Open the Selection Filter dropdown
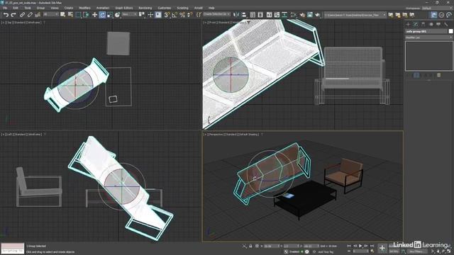 pos(50,14)
